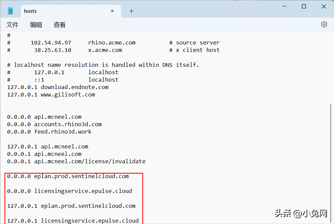334x224 pixels.
Task: Open the 查看 menu
Action: (x=60, y=25)
